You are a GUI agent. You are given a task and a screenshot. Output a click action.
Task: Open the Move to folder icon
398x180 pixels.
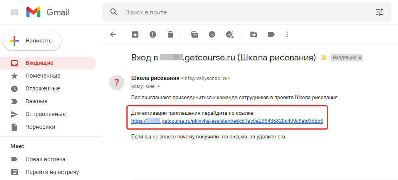pos(253,34)
